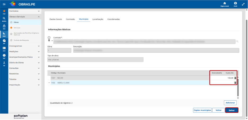Screen dimensions: 248x120
Task: Switch to the Localização tab
Action: pyautogui.click(x=98, y=19)
